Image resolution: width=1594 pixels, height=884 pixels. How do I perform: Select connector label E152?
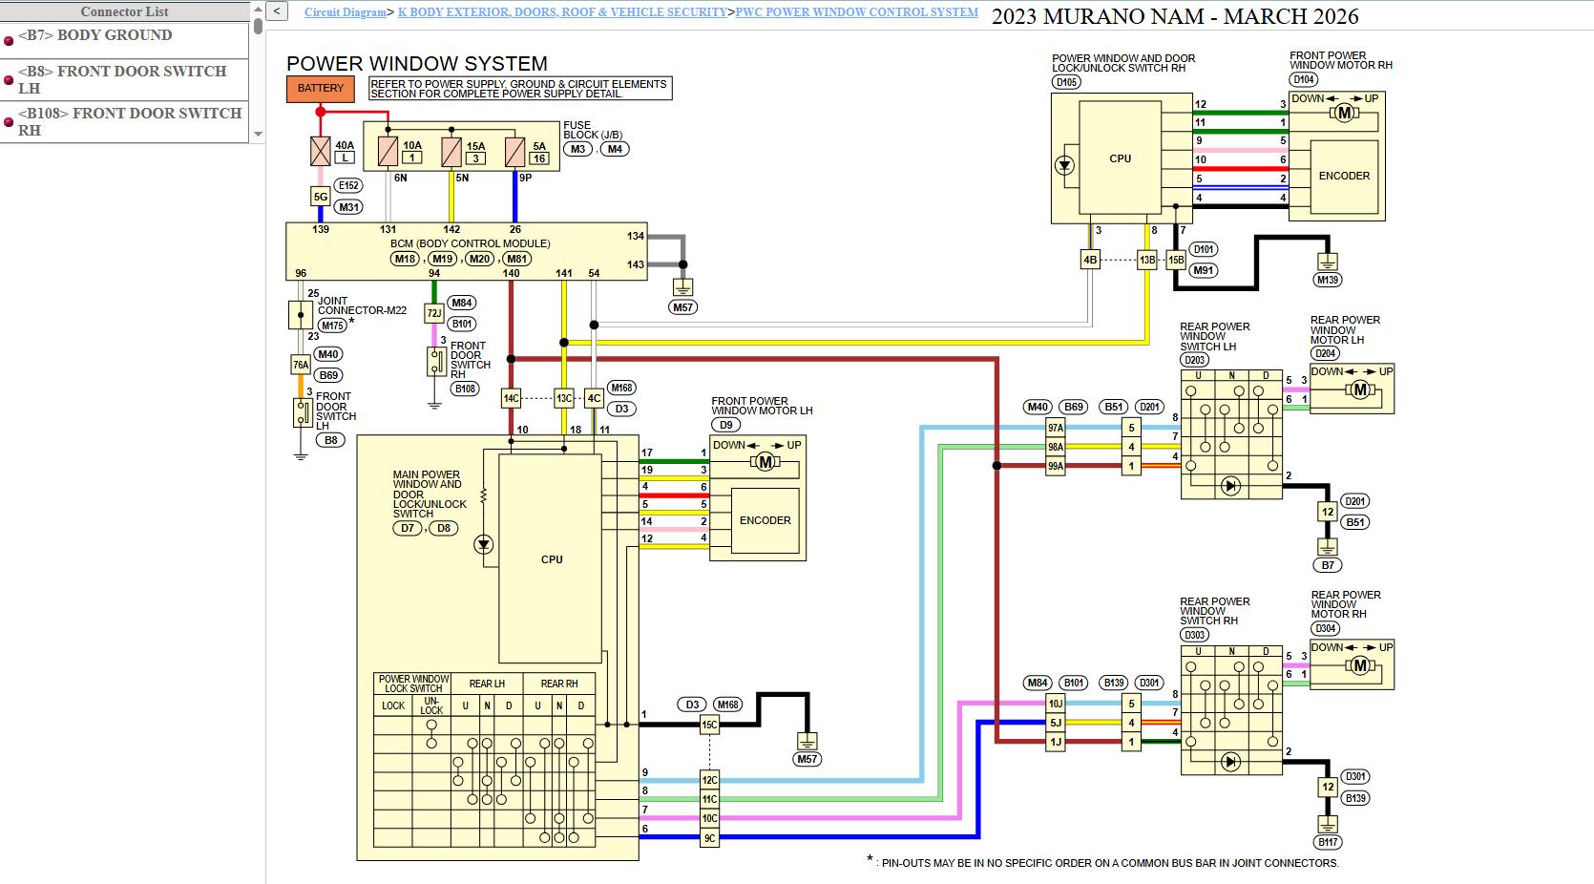click(348, 186)
